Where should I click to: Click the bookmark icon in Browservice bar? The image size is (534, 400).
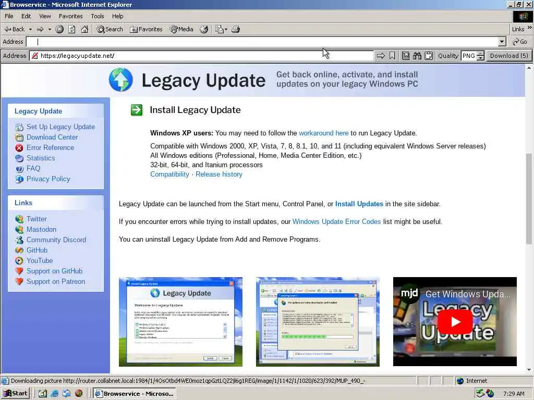click(392, 56)
